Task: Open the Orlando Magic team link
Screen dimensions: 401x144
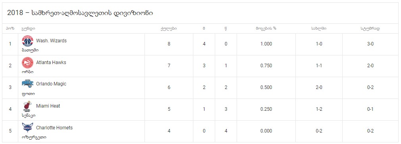Action: pyautogui.click(x=51, y=84)
